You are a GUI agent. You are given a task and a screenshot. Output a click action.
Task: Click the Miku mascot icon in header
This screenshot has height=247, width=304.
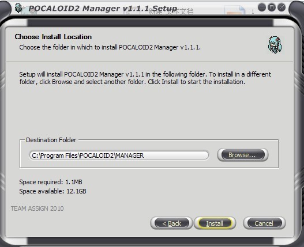275,45
